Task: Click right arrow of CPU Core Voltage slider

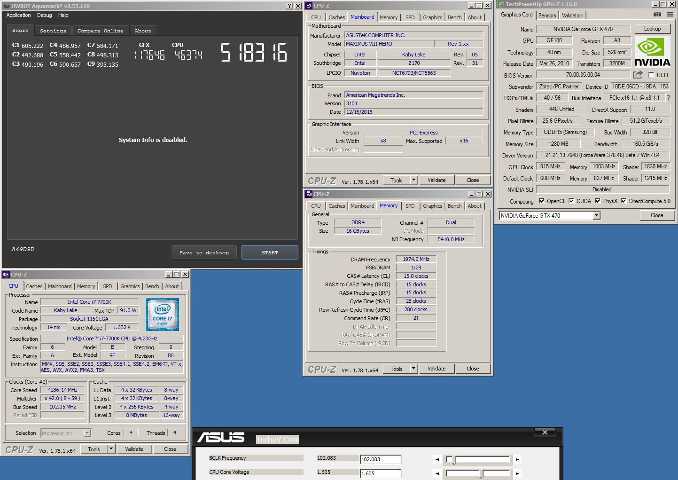Action: point(517,473)
